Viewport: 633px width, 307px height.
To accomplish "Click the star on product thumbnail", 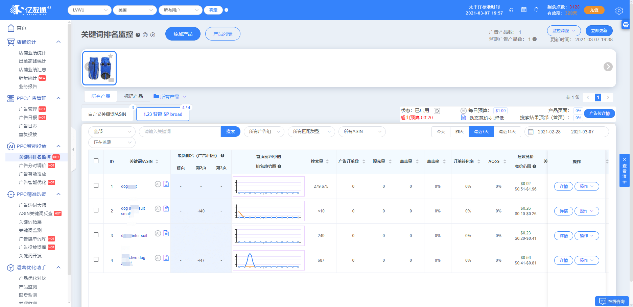I will (x=110, y=56).
